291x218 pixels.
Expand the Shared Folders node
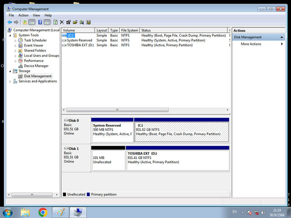click(15, 50)
